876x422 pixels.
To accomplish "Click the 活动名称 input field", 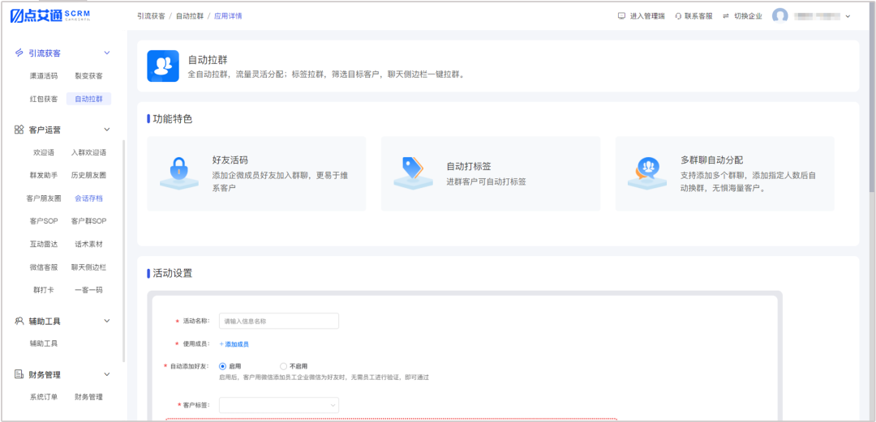I will [279, 321].
